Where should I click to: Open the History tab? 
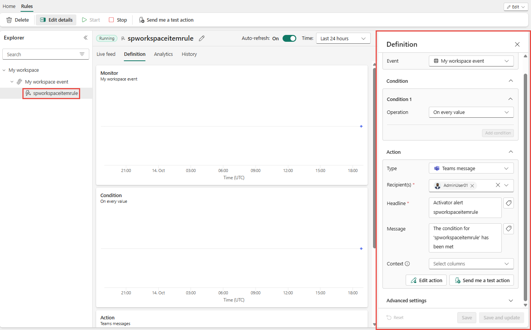tap(189, 54)
